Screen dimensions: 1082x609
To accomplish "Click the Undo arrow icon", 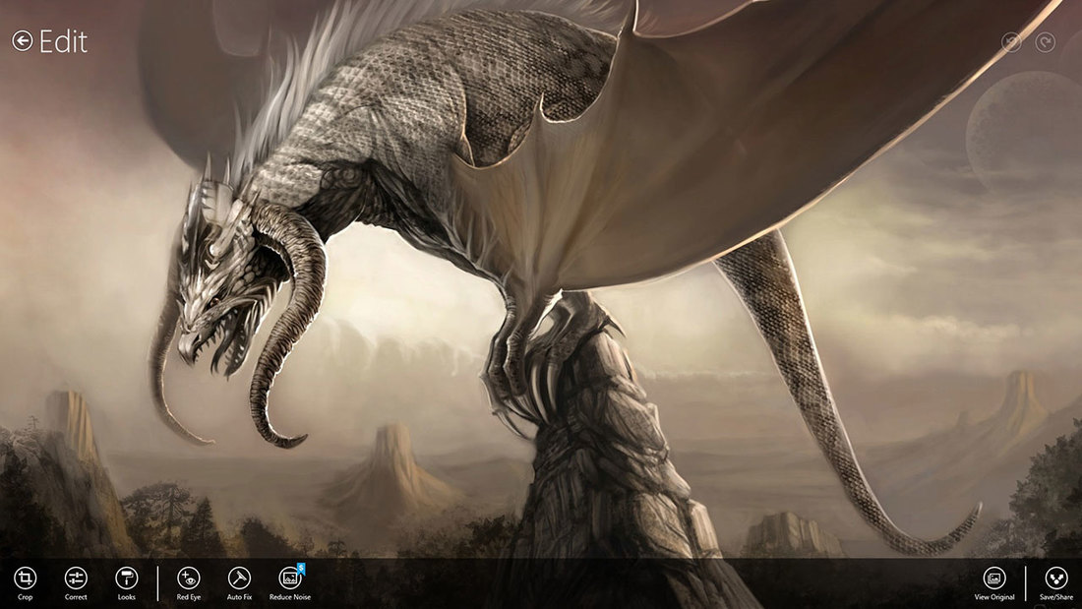I will point(1011,43).
